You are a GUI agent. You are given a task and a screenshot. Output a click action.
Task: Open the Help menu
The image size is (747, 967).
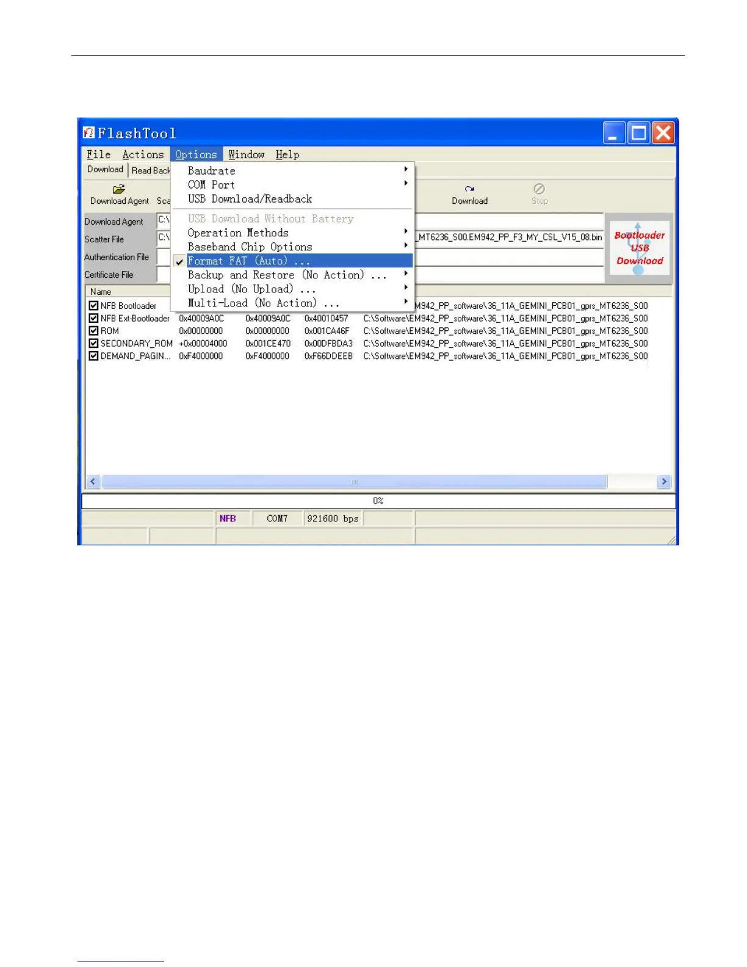click(x=287, y=154)
